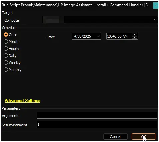159x142 pixels.
Task: Close the Run Script dialog
Action: click(156, 5)
